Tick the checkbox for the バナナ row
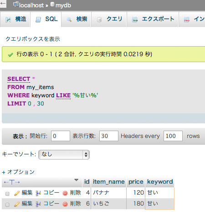Image resolution: width=205 pixels, height=212 pixels. [7, 194]
